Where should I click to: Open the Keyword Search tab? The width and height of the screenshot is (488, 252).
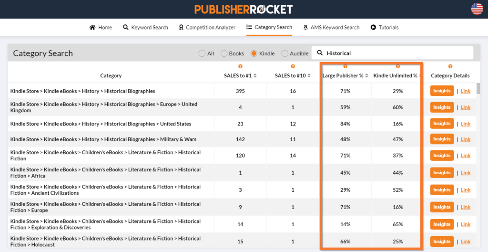coord(145,28)
